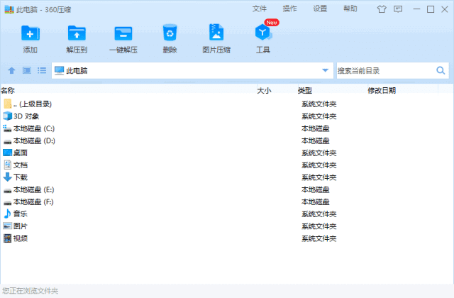Click the 添加 (Add) toolbar icon
Viewport: 454px width, 298px height.
pyautogui.click(x=31, y=33)
